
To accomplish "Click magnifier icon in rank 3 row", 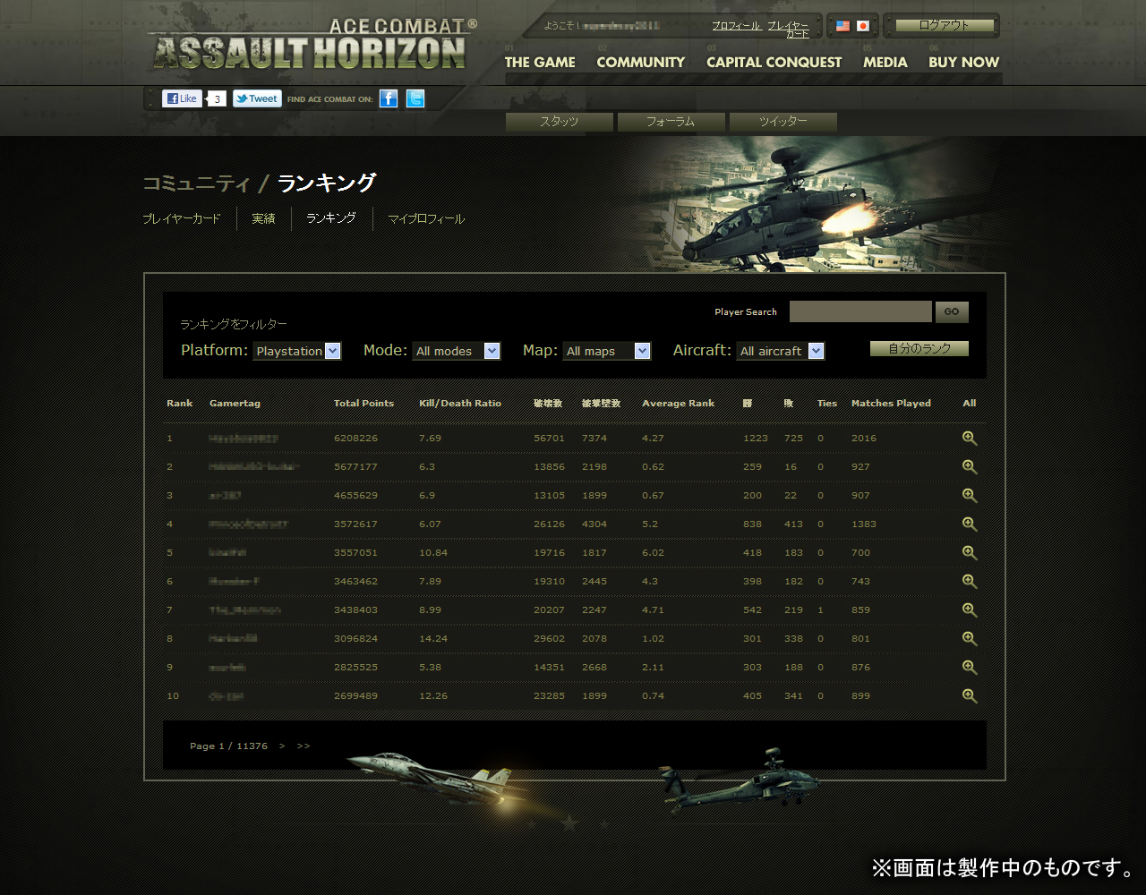I will pyautogui.click(x=970, y=496).
